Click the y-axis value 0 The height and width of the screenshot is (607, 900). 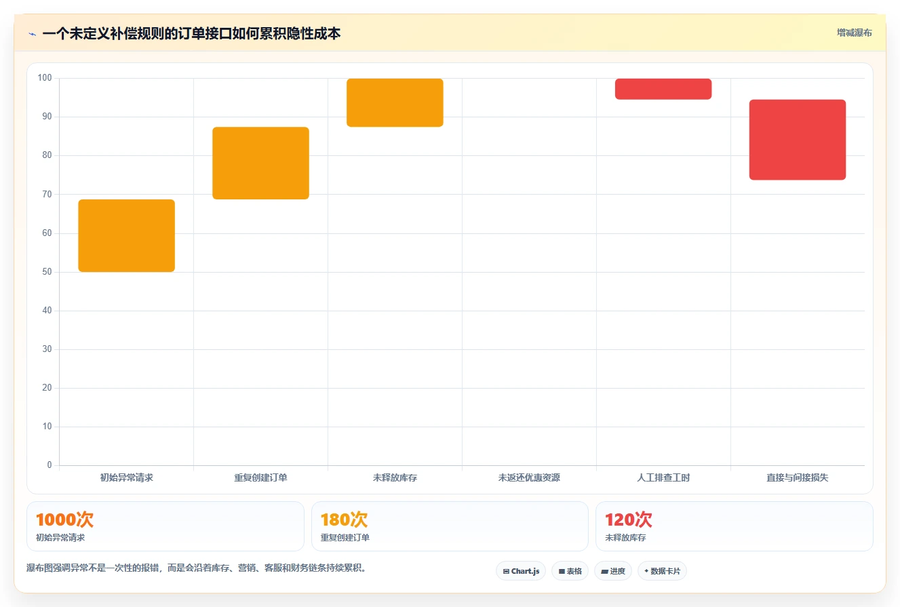point(50,465)
